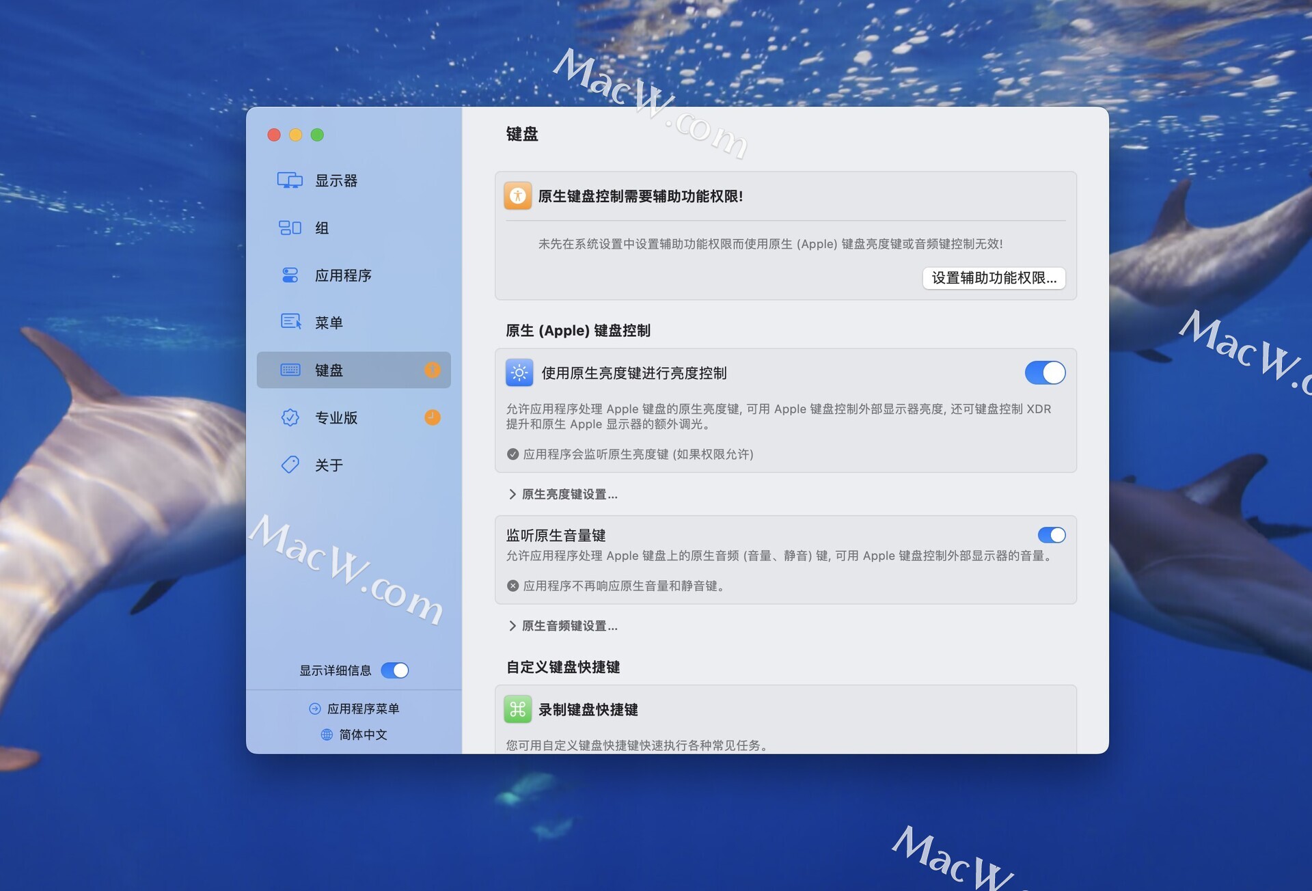Viewport: 1312px width, 891px height.
Task: Expand native brightness key settings
Action: click(563, 494)
